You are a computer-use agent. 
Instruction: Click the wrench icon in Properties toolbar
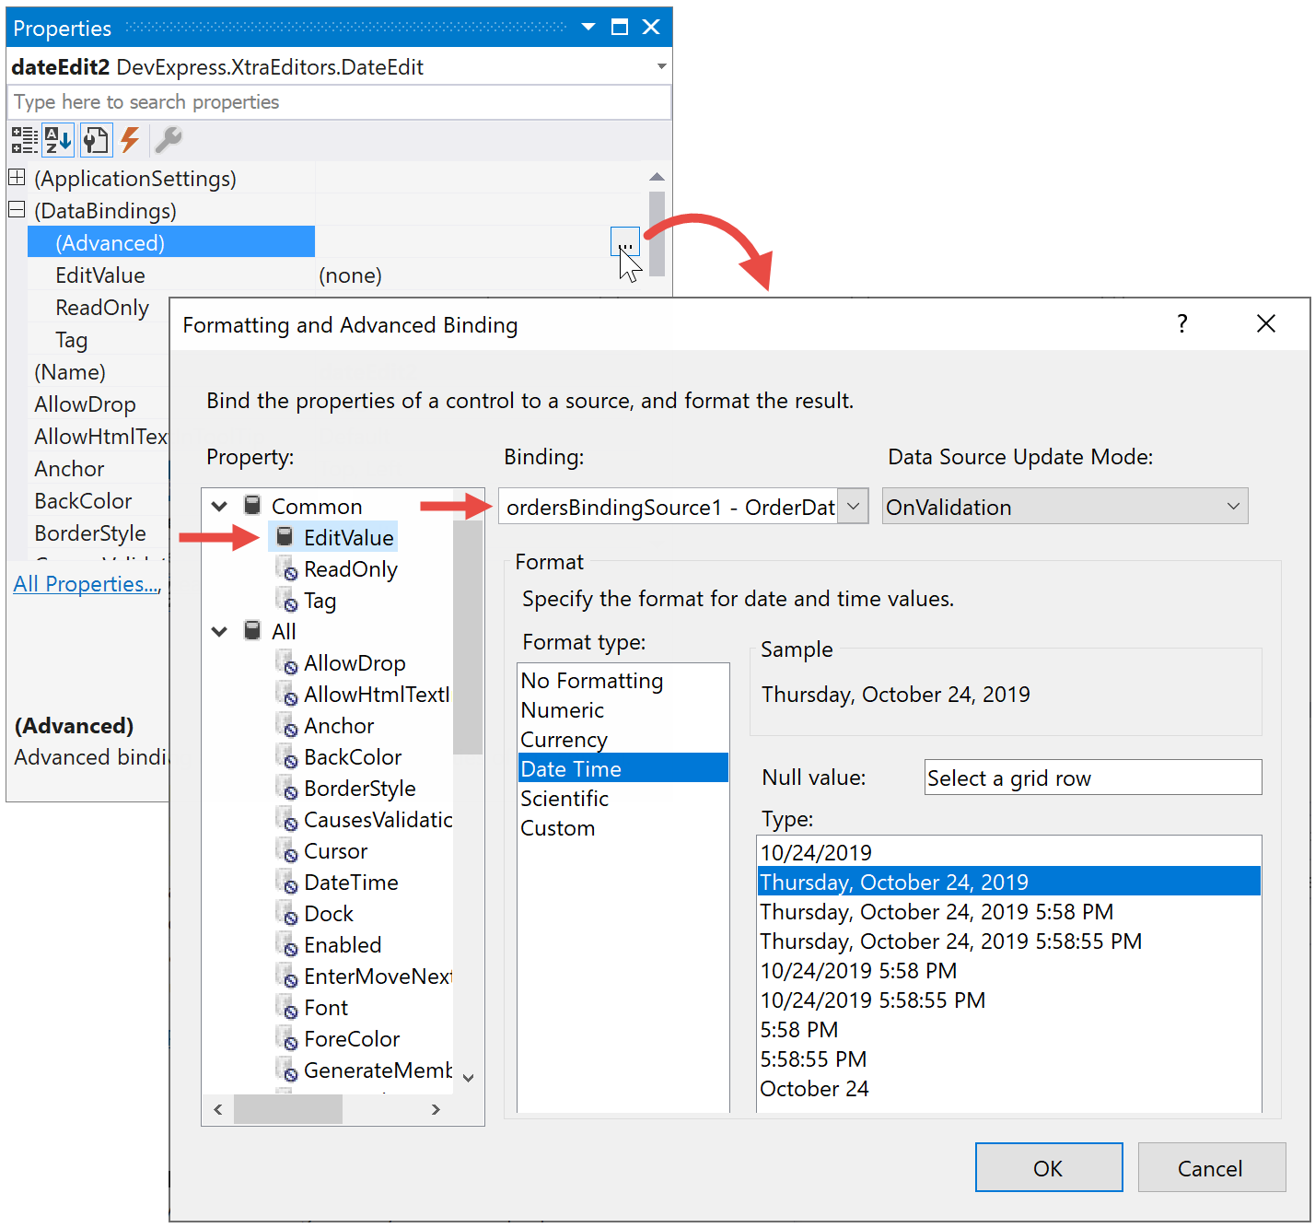168,140
